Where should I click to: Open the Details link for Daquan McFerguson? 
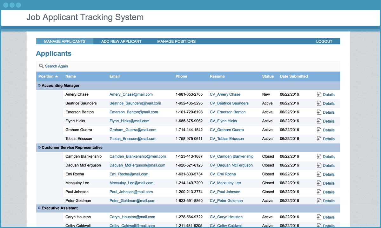(328, 165)
